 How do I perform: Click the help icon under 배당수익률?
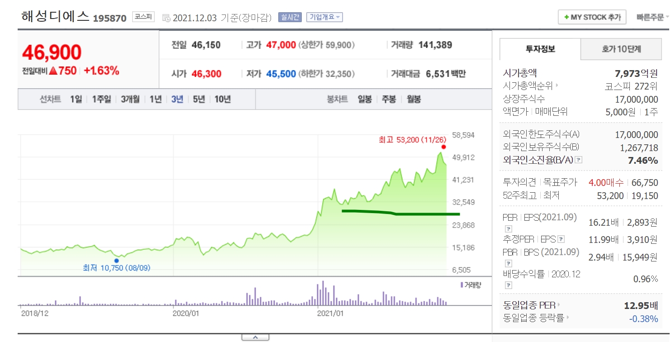[508, 285]
